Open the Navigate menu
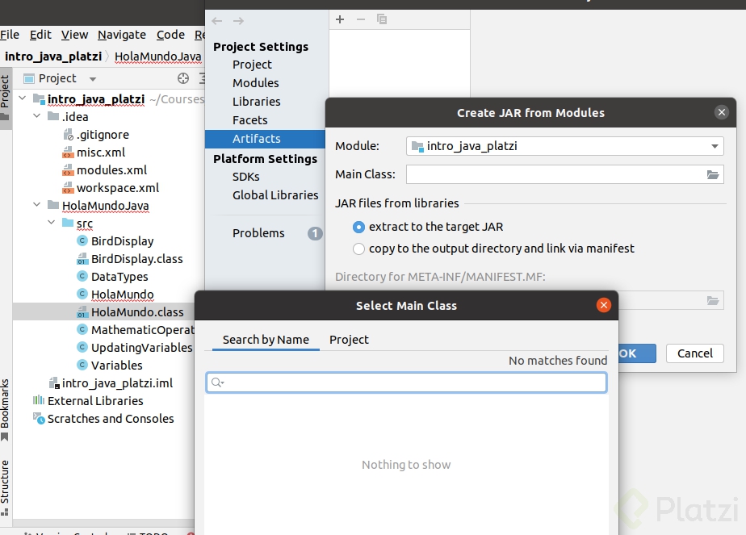 coord(122,35)
